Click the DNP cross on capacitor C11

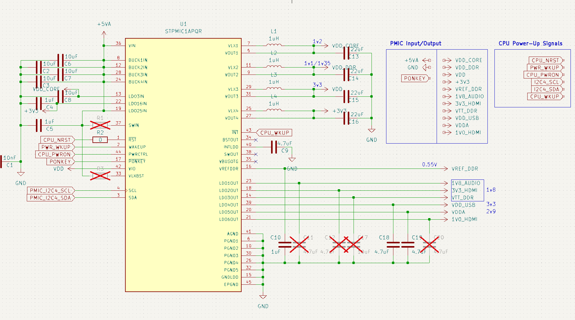[x=299, y=244]
